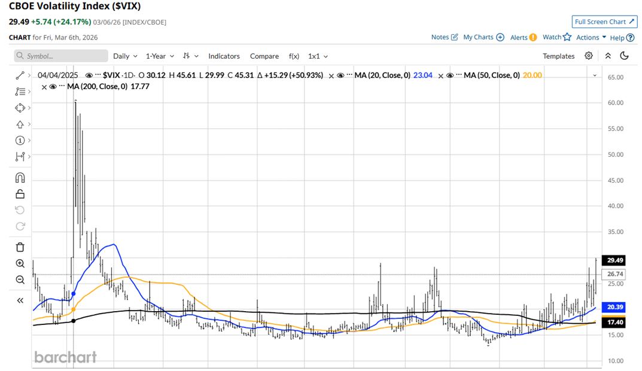Select the Compare menu item
Viewport: 642px width, 371px height.
[264, 56]
